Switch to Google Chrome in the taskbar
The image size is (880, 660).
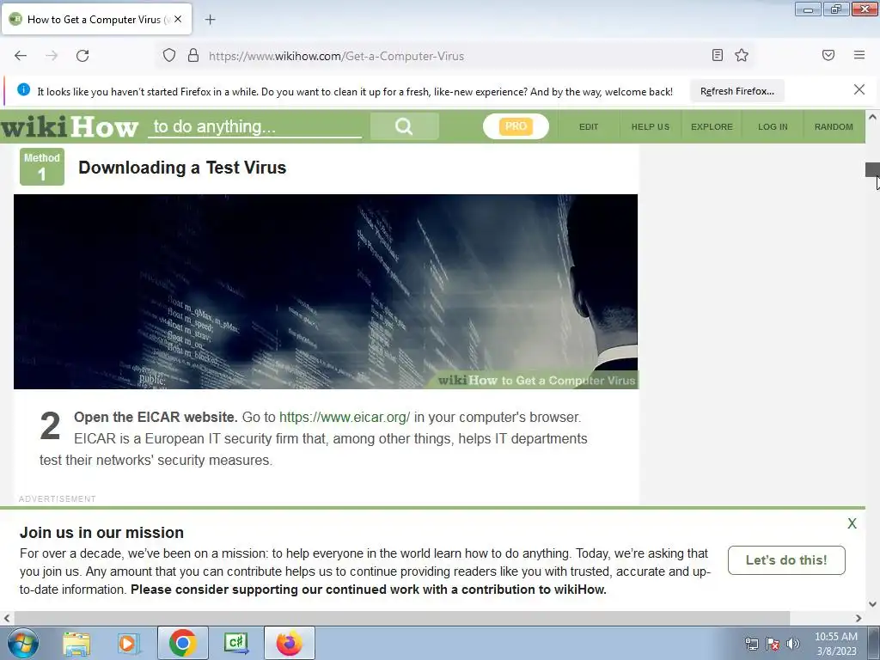point(182,643)
